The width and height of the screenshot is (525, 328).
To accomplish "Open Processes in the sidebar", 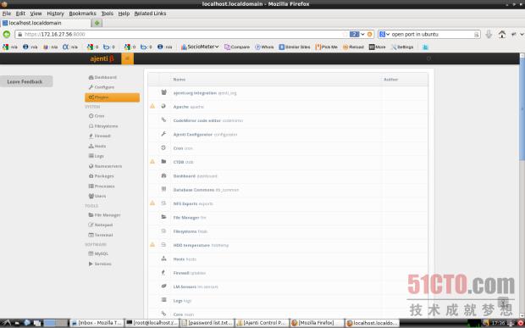I will click(x=102, y=186).
